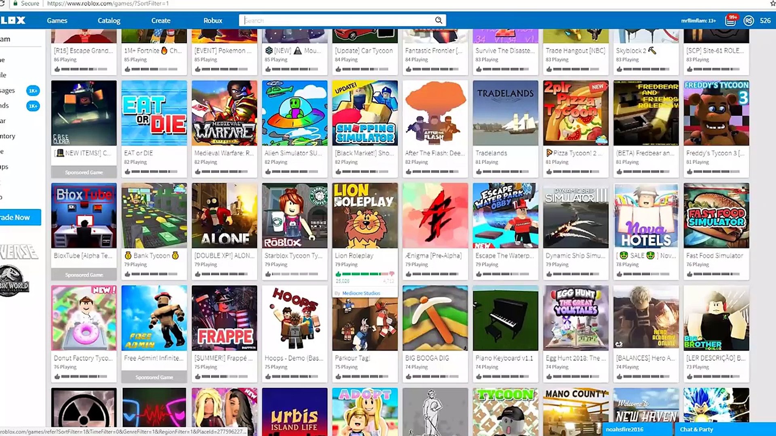776x436 pixels.
Task: Click the search magnifier icon
Action: (439, 20)
